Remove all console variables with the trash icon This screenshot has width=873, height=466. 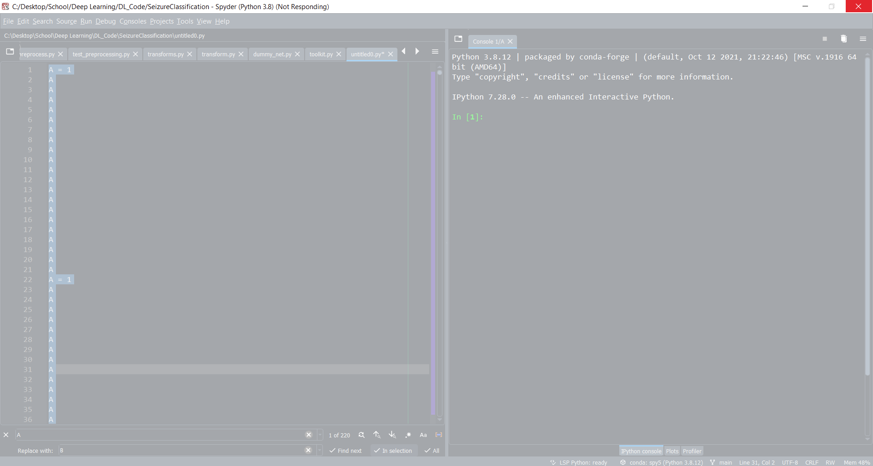[x=844, y=39]
